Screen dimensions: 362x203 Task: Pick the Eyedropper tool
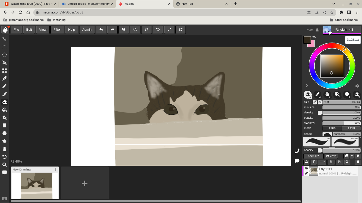tap(5, 79)
